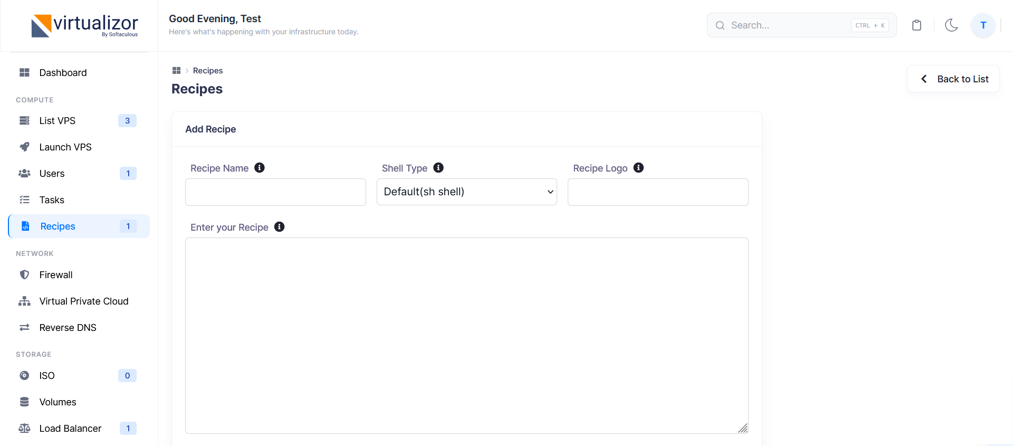Click the Volumes database icon
The width and height of the screenshot is (1013, 446).
pos(24,402)
